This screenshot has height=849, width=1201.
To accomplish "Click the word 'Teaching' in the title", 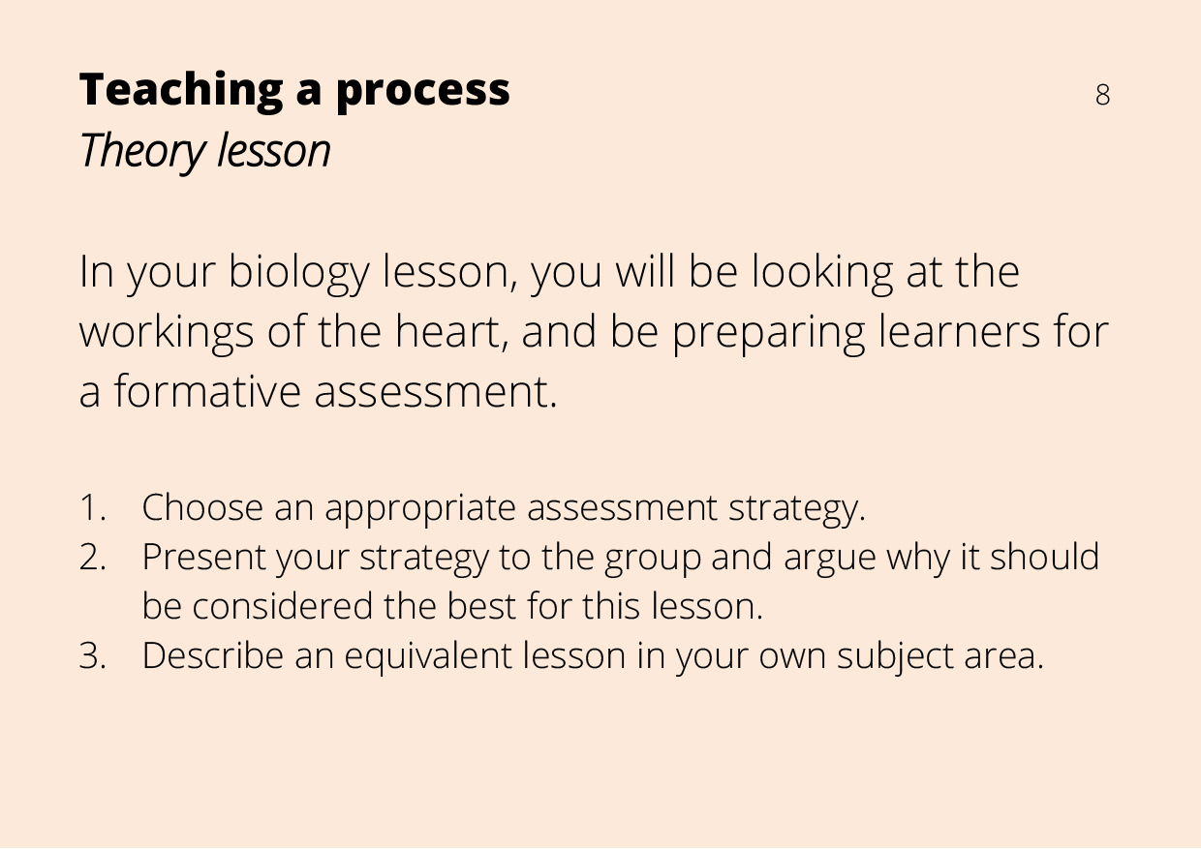I will click(178, 90).
